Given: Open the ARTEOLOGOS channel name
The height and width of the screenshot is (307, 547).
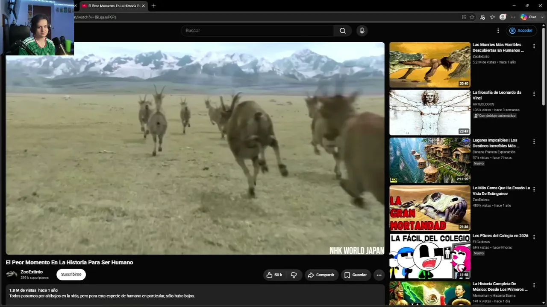Looking at the screenshot, I should 483,104.
